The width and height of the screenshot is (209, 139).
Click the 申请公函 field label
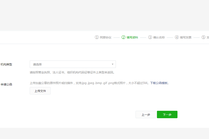[6, 84]
